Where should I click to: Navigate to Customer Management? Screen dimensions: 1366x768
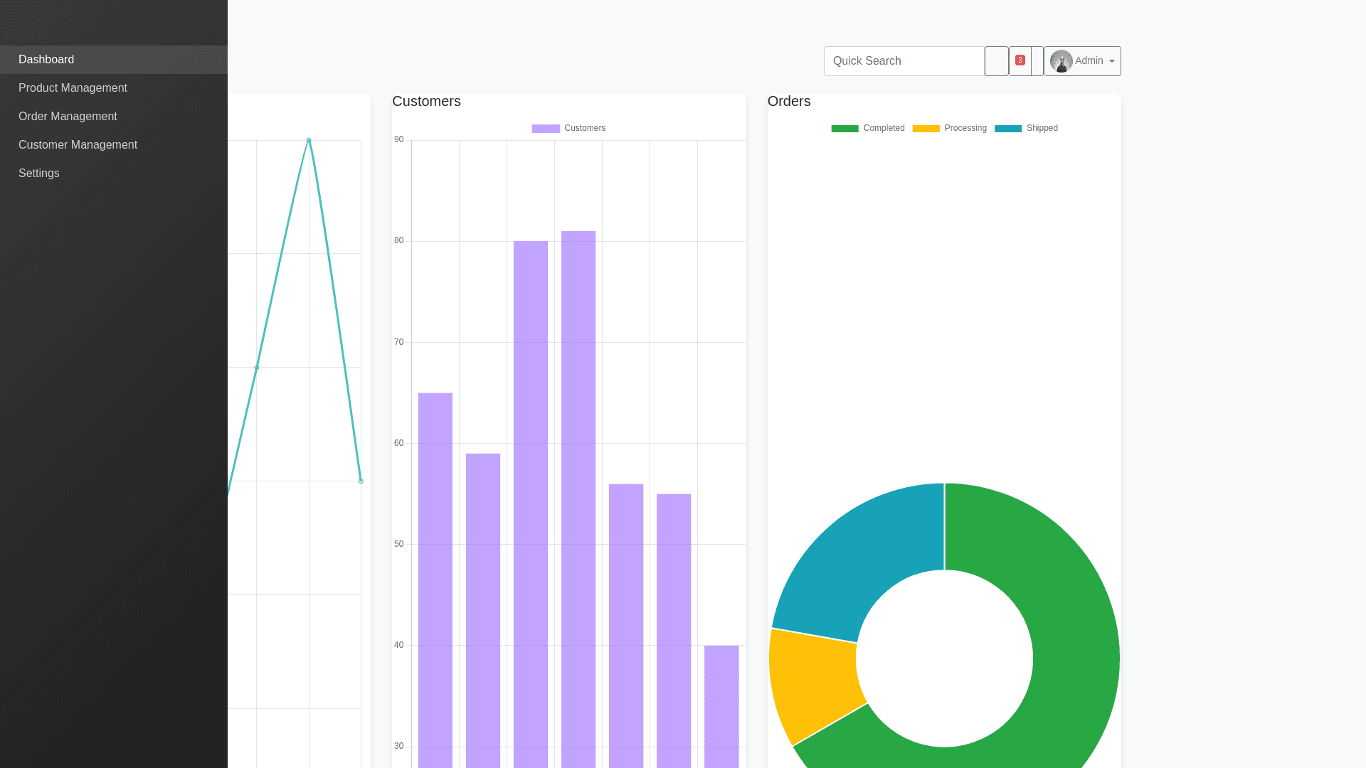(x=78, y=145)
